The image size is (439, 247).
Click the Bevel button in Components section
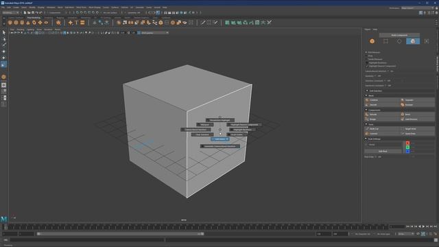point(417,115)
